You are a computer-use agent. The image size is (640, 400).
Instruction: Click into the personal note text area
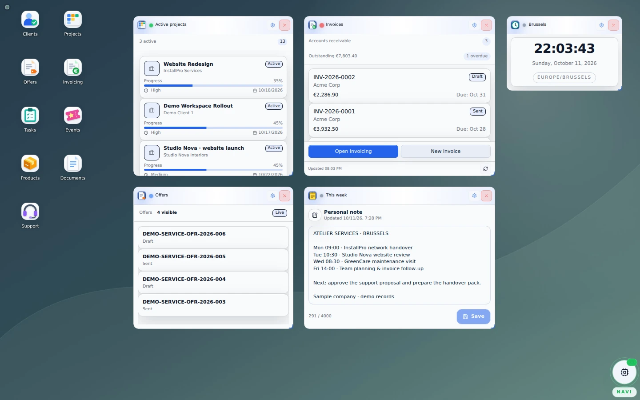tap(400, 265)
